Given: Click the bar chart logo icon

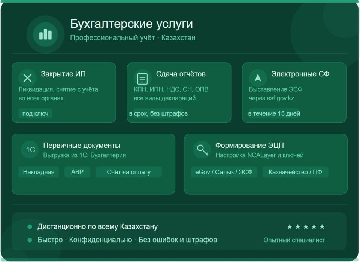Looking at the screenshot, I should (x=45, y=34).
